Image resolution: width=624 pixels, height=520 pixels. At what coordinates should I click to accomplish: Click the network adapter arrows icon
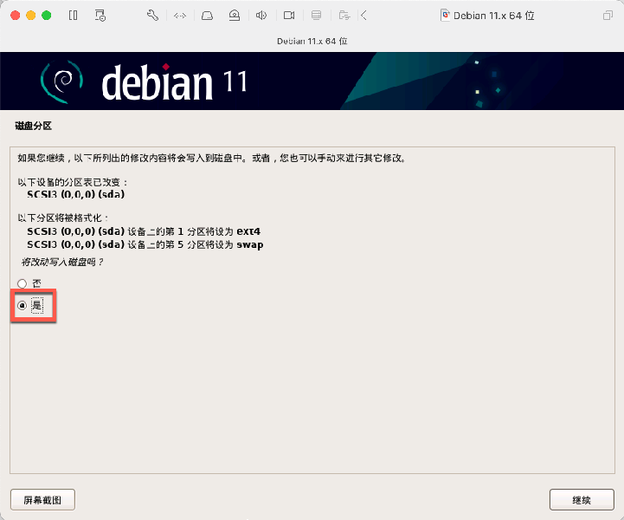tap(180, 16)
